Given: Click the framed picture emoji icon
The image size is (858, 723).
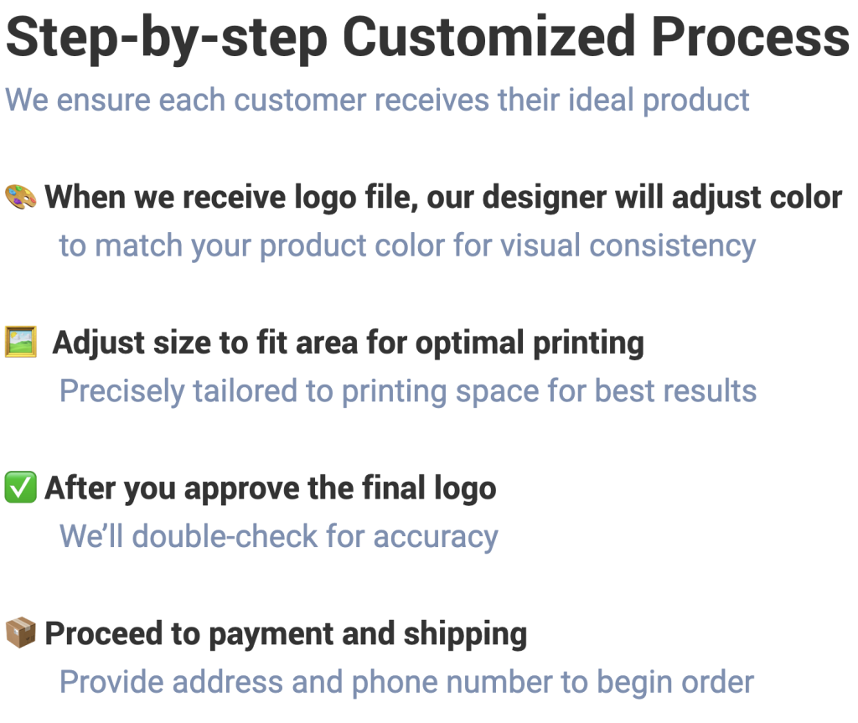Looking at the screenshot, I should (21, 342).
